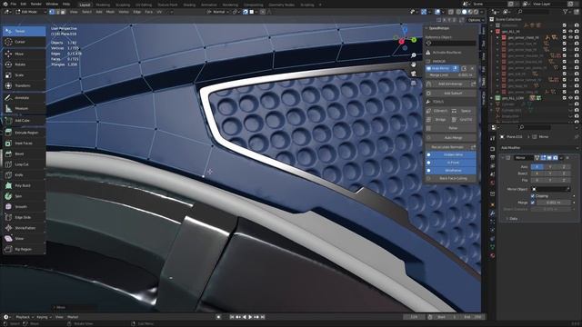Open the Edit Mode dropdown
582x327 pixels.
(x=31, y=12)
